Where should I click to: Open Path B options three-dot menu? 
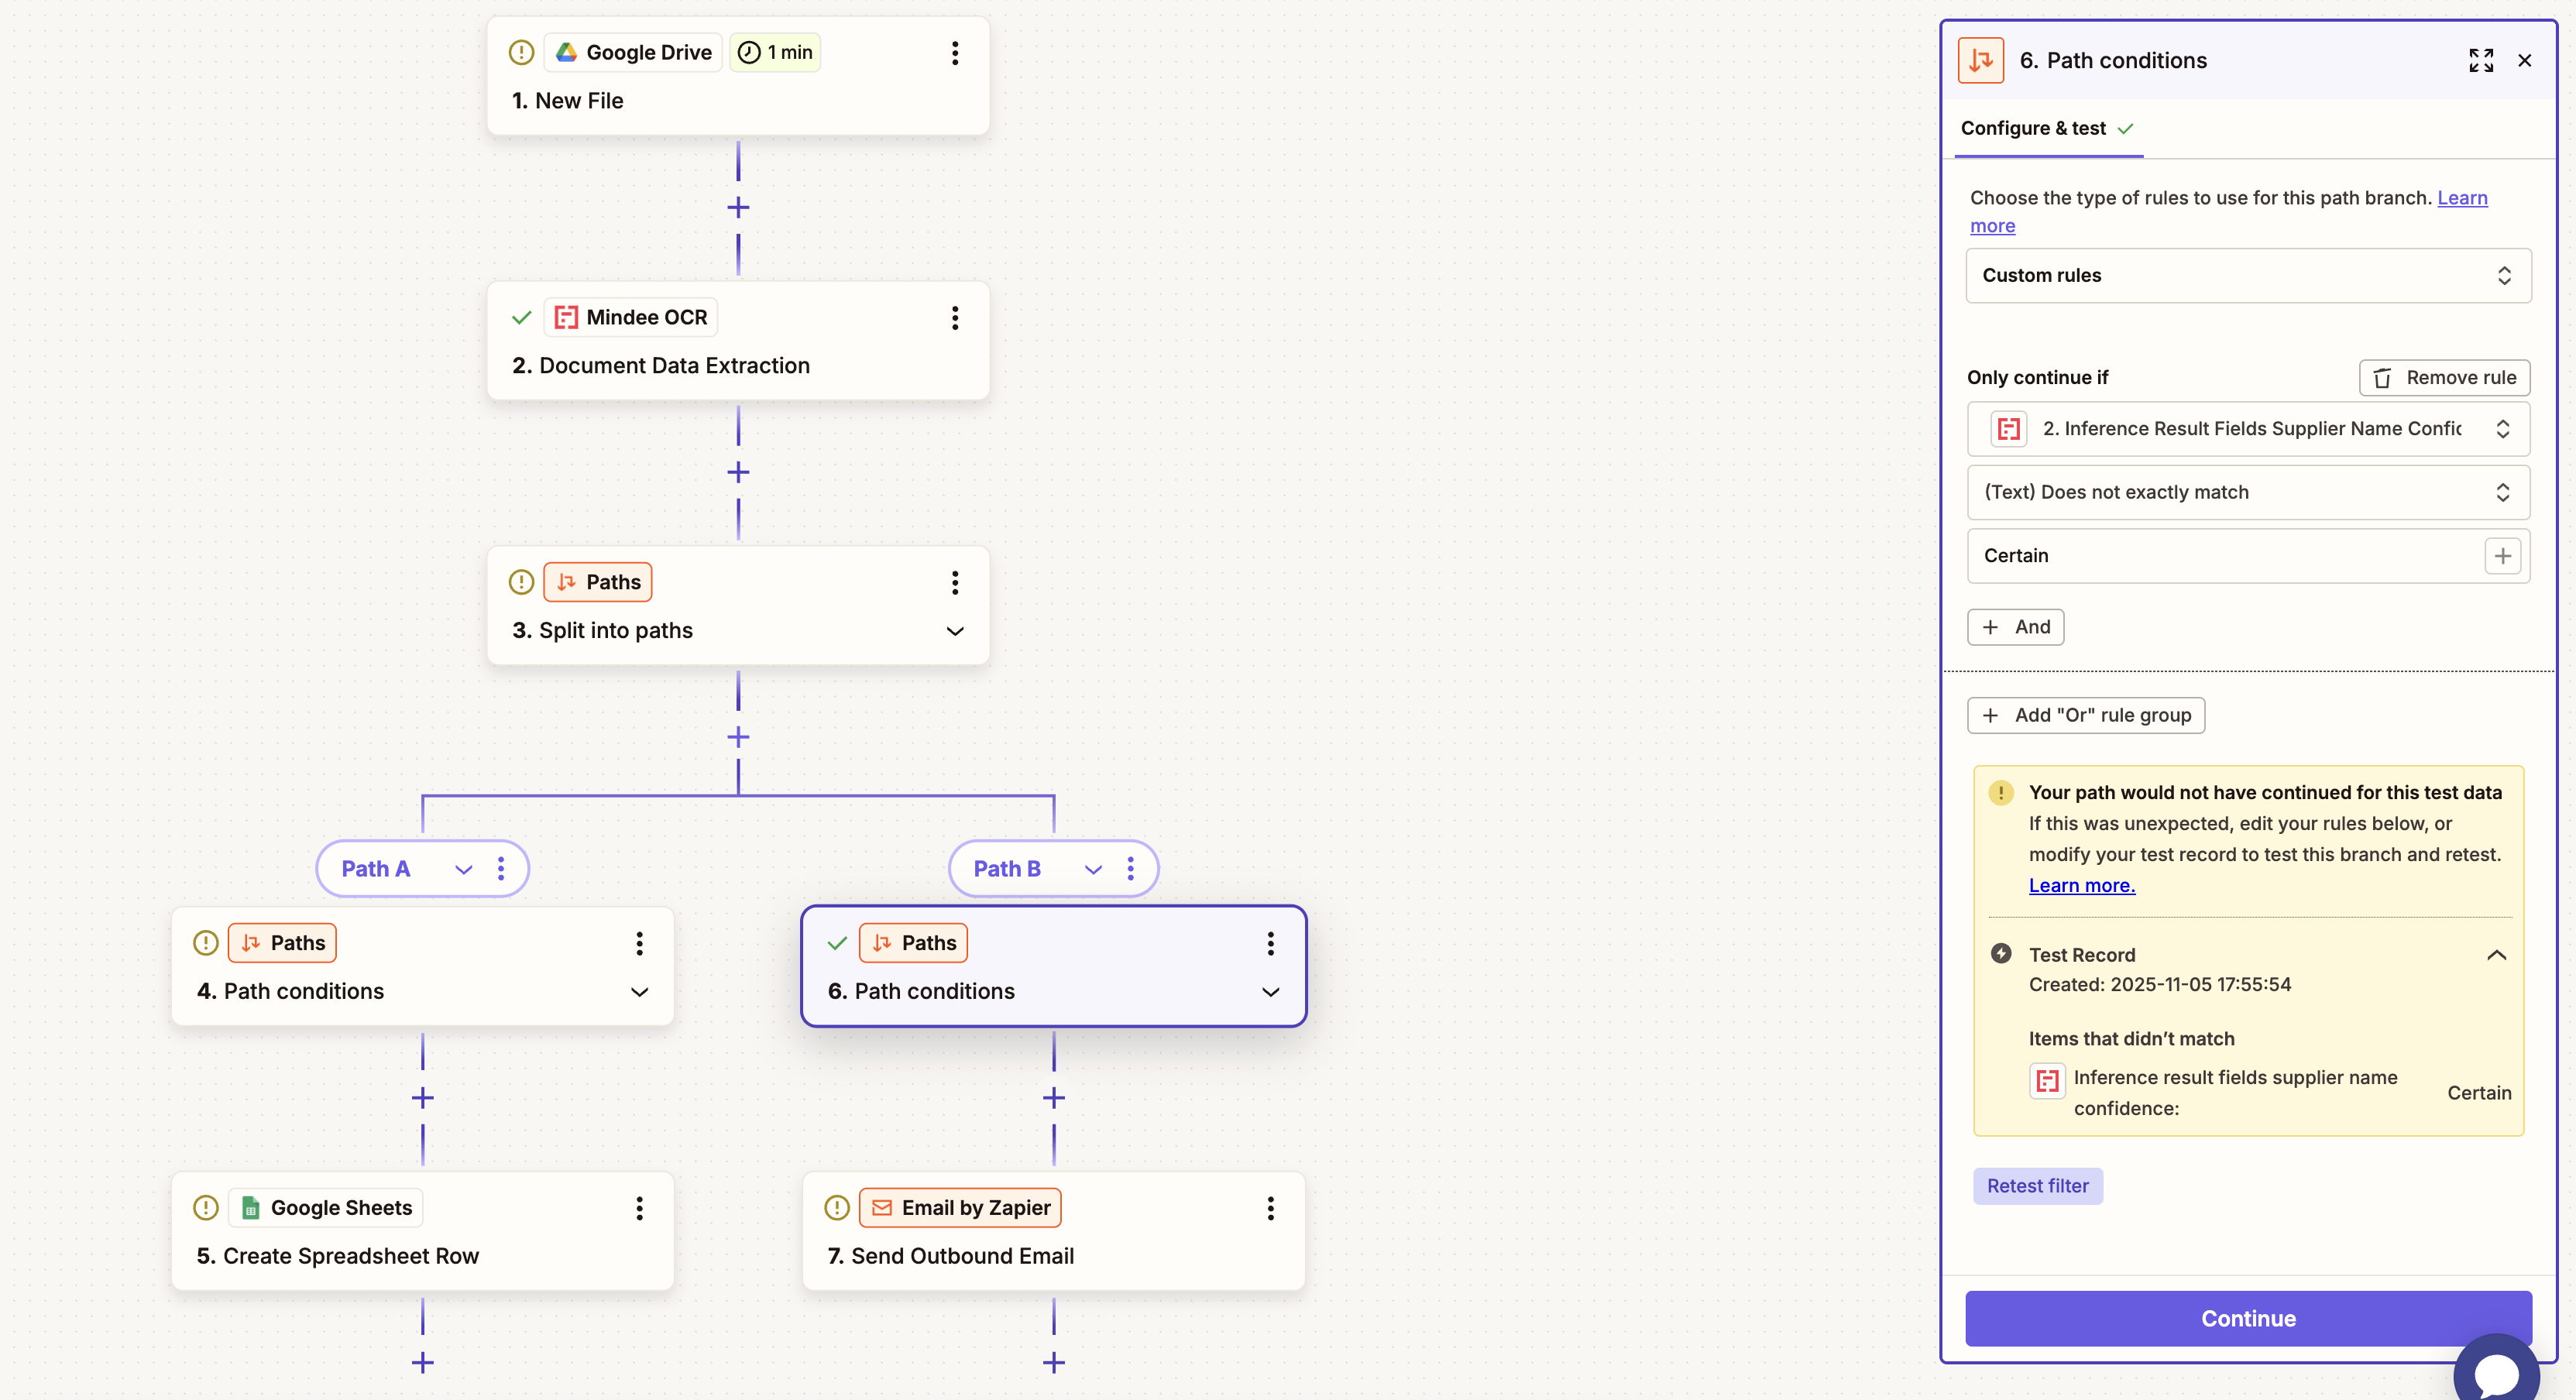pos(1130,868)
